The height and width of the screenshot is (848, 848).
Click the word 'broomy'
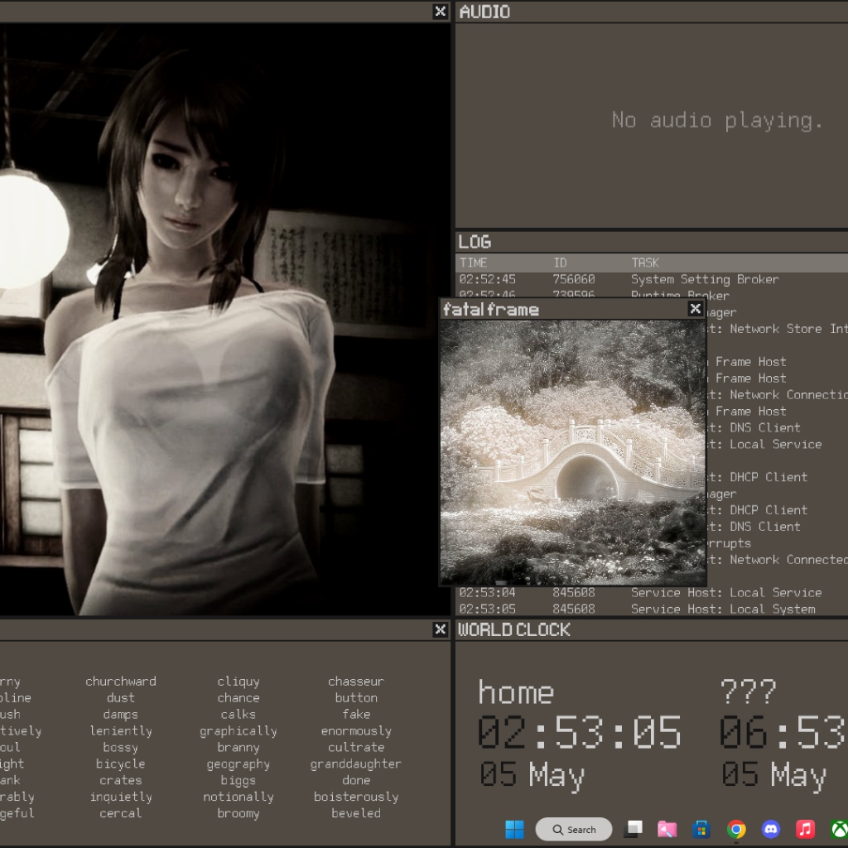tap(238, 813)
